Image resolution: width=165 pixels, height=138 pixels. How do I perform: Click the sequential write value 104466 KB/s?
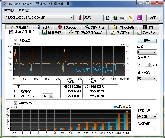(94, 87)
